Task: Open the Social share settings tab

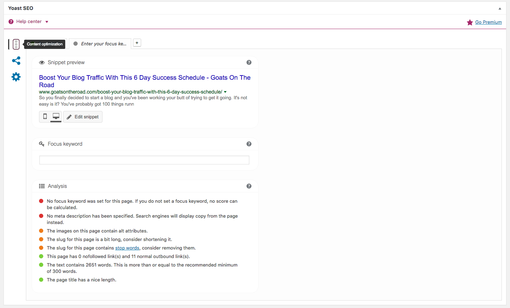Action: point(16,61)
